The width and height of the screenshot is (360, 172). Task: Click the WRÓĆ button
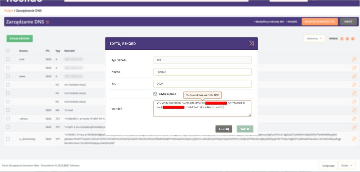click(x=348, y=22)
